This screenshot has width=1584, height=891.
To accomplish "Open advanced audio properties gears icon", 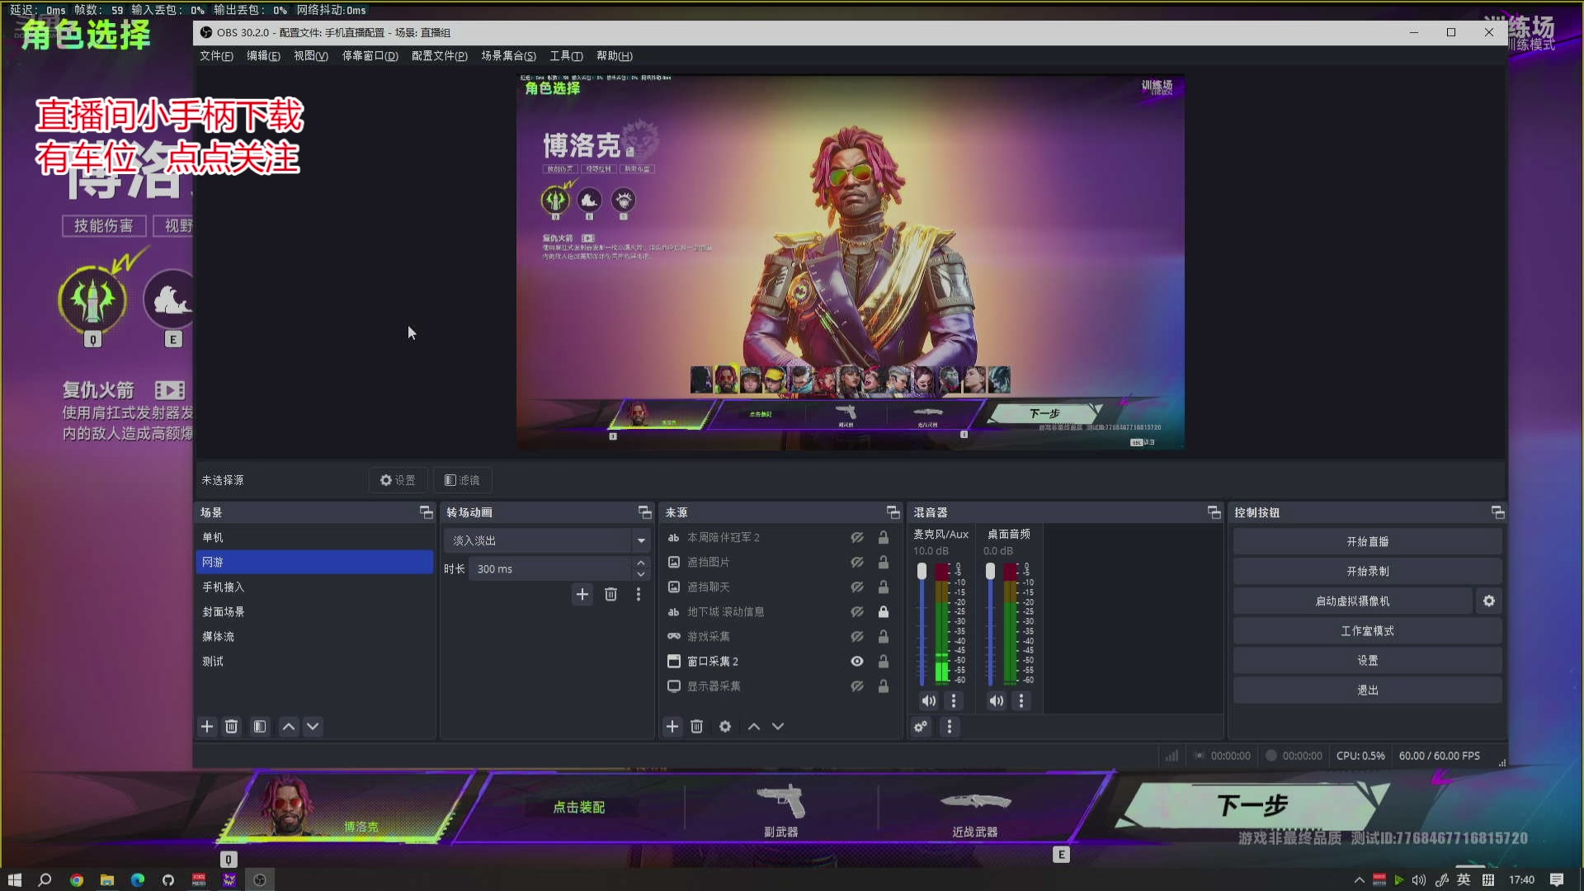I will tap(921, 727).
